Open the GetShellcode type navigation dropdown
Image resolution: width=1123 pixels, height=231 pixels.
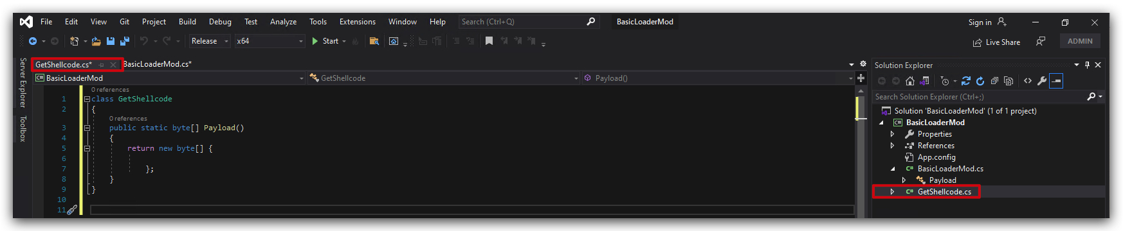pos(444,78)
